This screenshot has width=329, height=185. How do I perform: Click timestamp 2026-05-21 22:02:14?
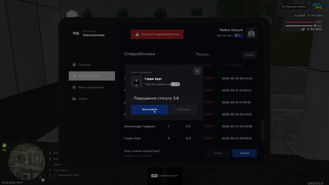tap(236, 90)
